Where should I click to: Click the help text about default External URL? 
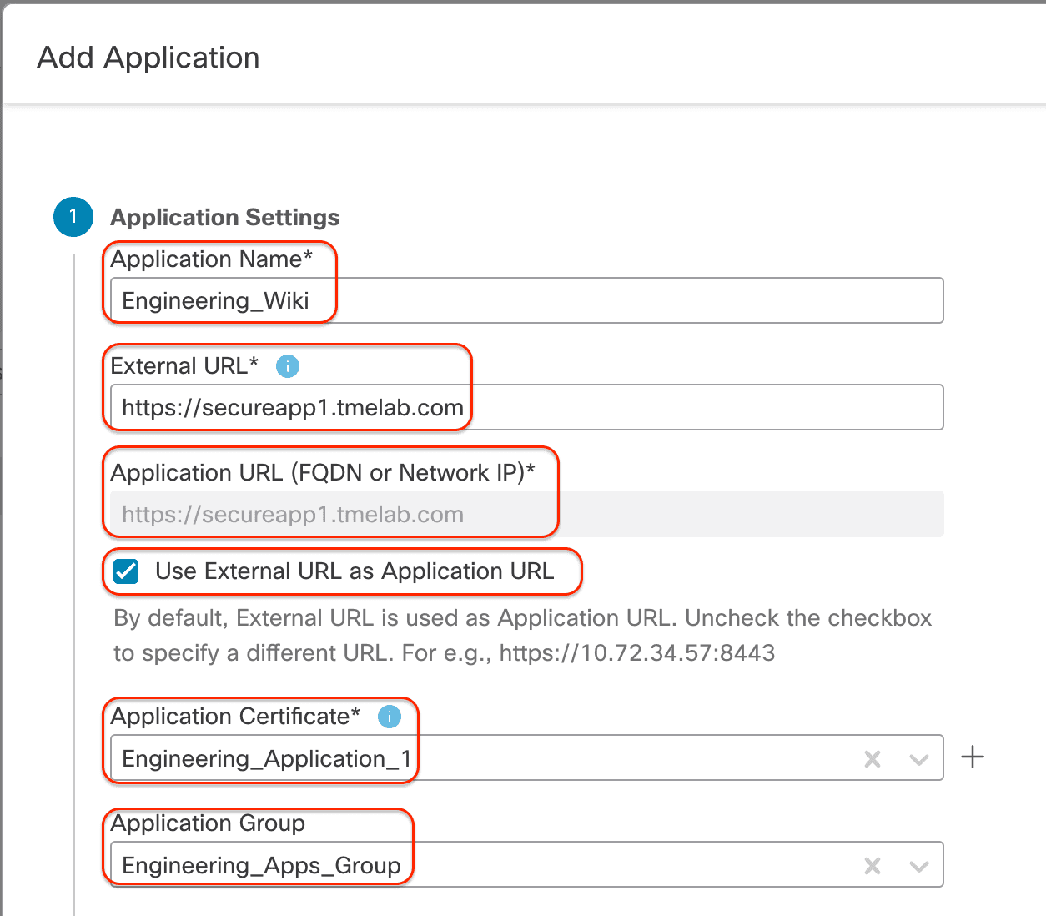[522, 635]
